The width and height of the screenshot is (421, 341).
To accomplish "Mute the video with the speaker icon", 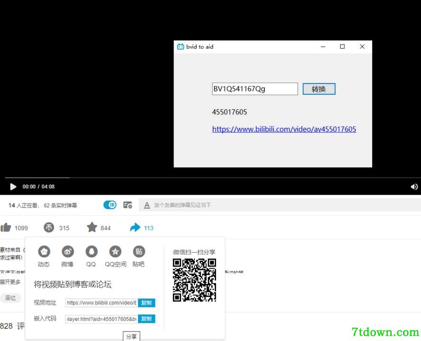I will pyautogui.click(x=414, y=187).
